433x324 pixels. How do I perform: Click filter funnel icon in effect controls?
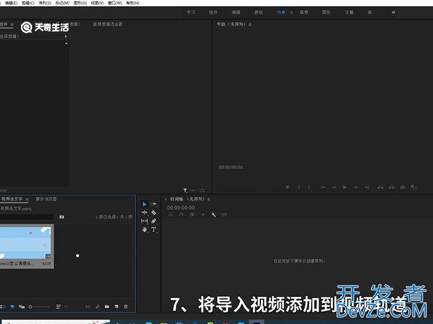click(x=185, y=190)
